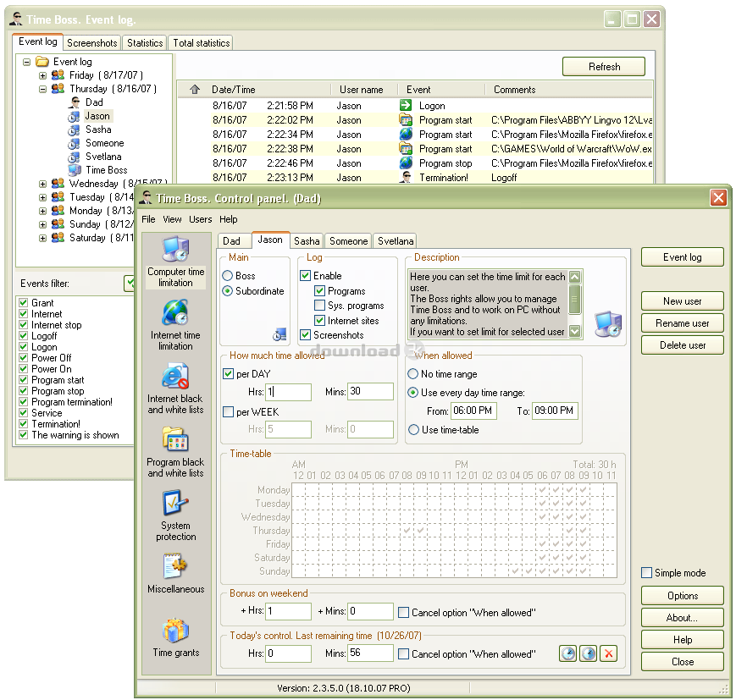Screen dimensions: 736x700
Task: Open Internet black and white lists
Action: [175, 388]
